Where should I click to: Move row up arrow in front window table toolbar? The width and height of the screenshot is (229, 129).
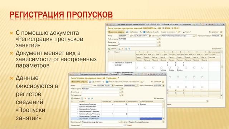tap(89, 99)
